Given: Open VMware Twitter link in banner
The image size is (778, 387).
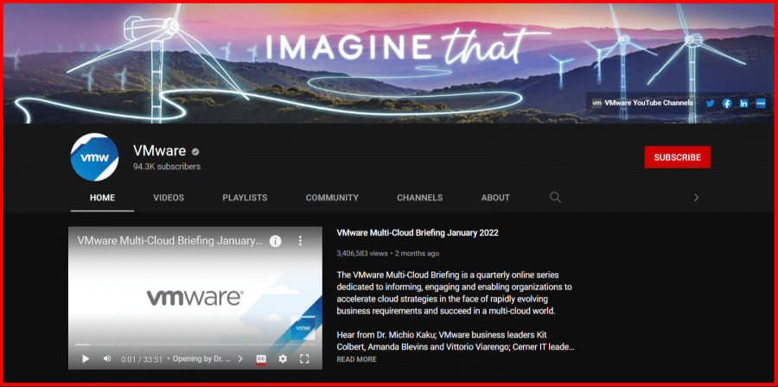Looking at the screenshot, I should tap(710, 104).
